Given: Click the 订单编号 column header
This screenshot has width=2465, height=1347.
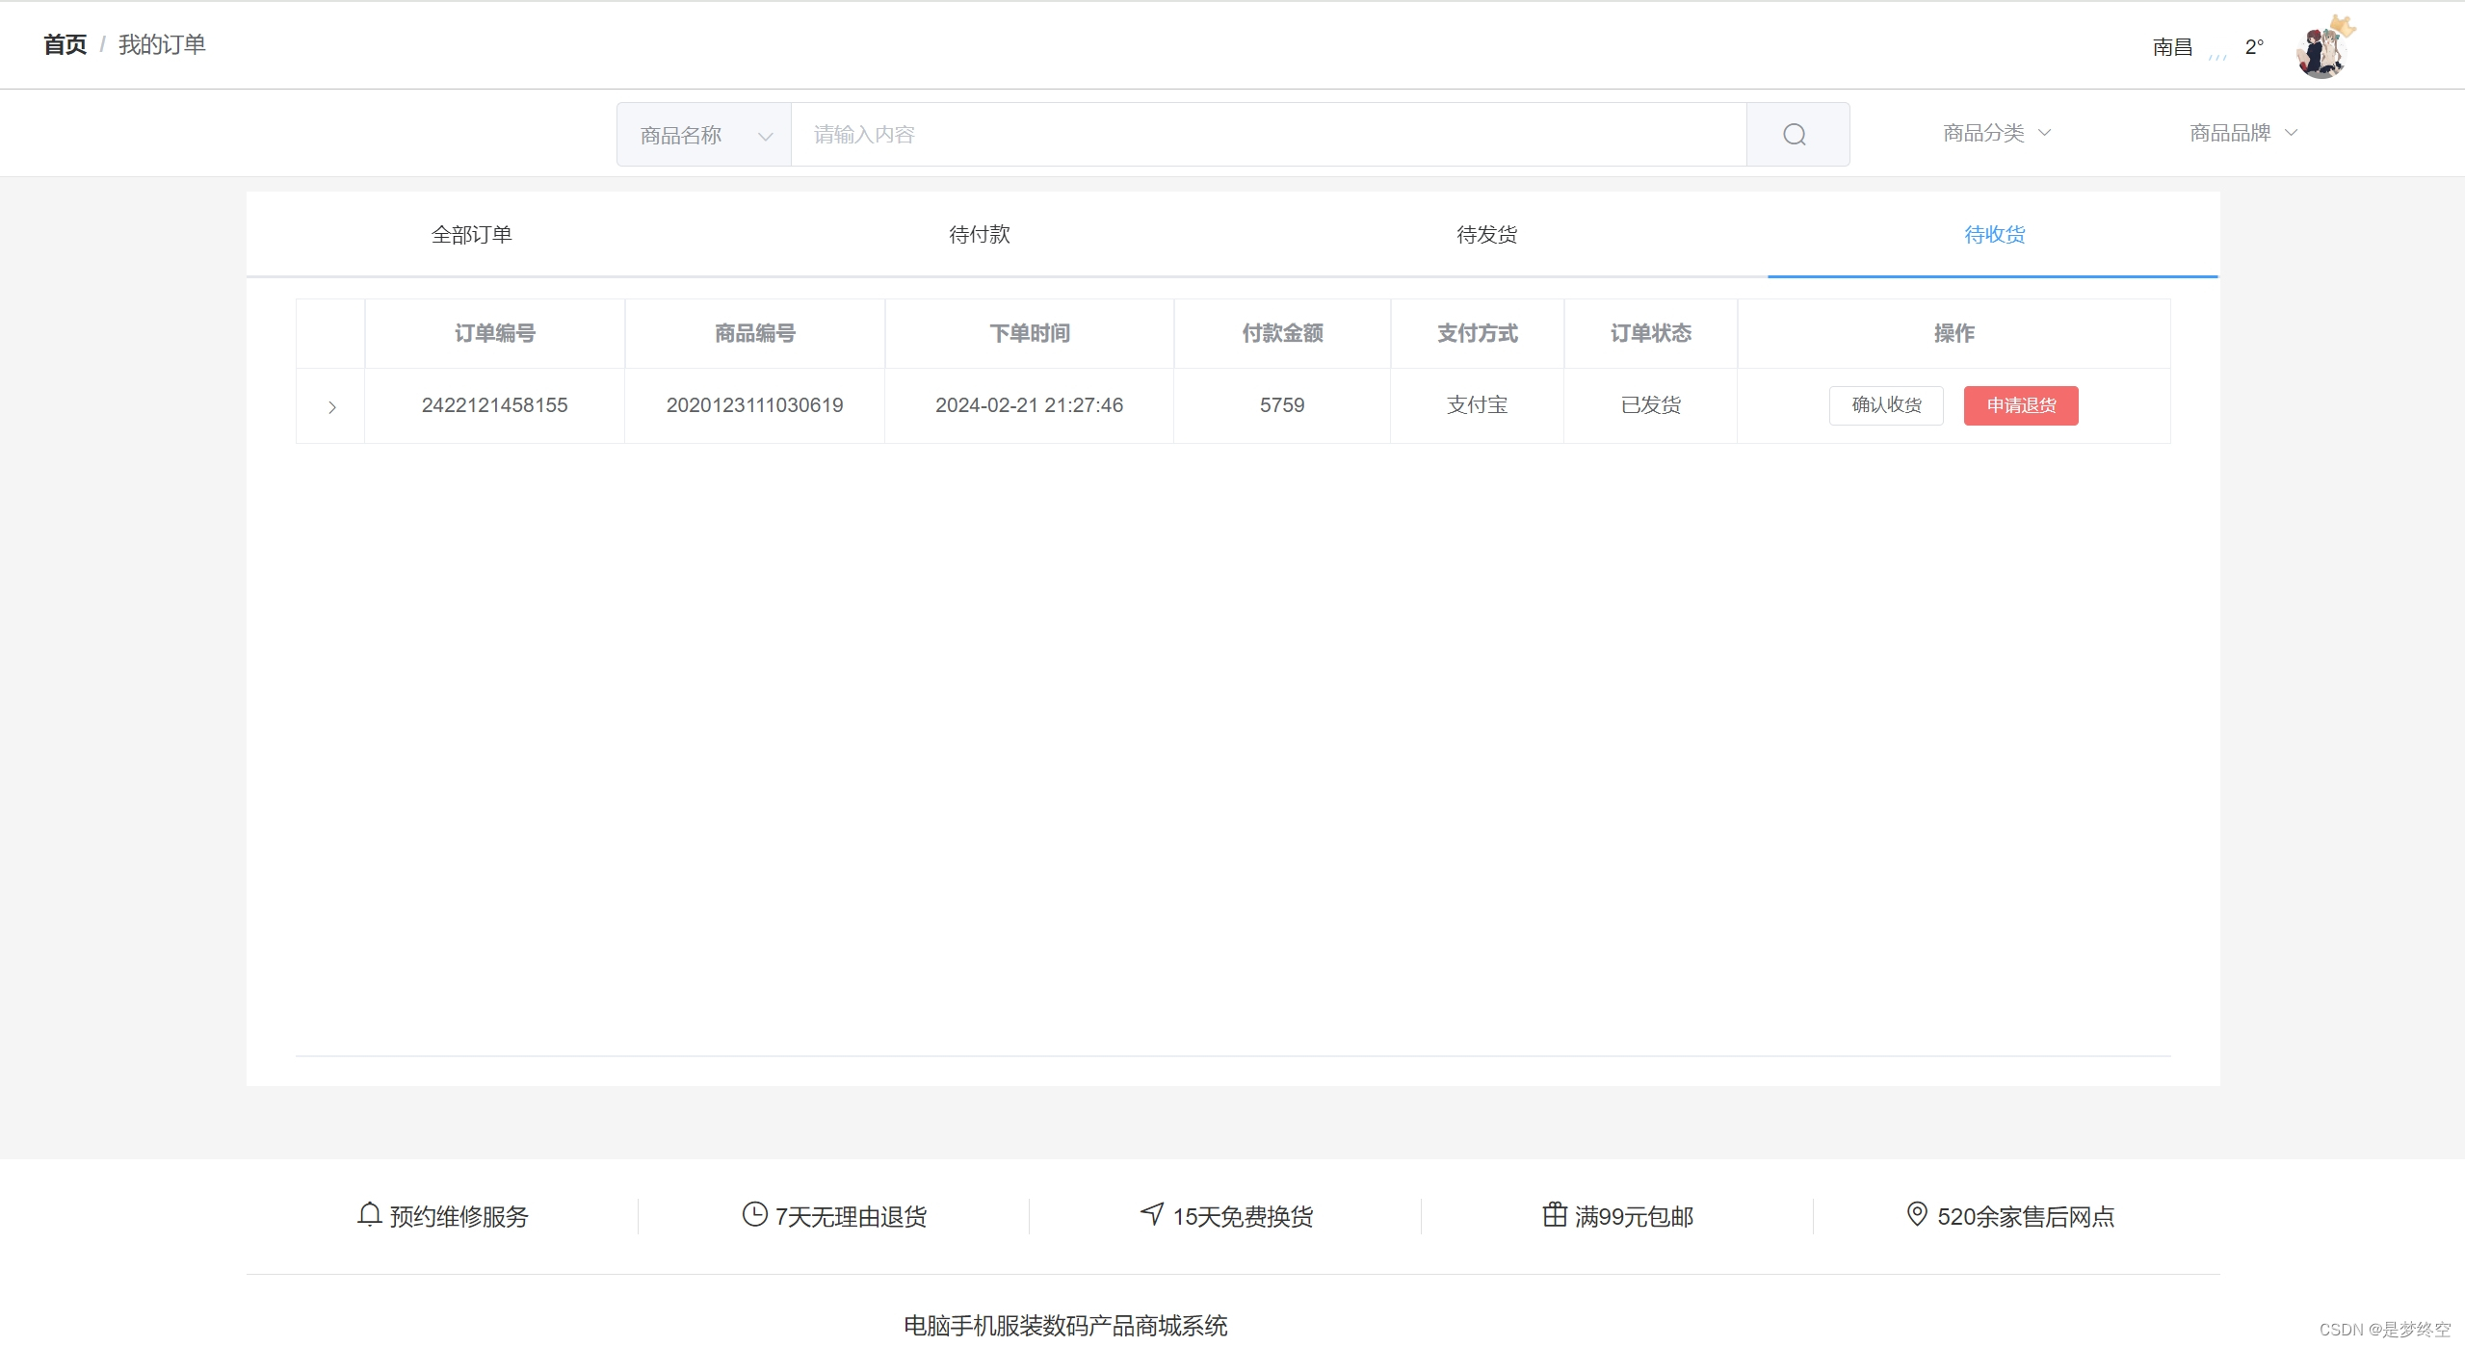Looking at the screenshot, I should pos(494,333).
